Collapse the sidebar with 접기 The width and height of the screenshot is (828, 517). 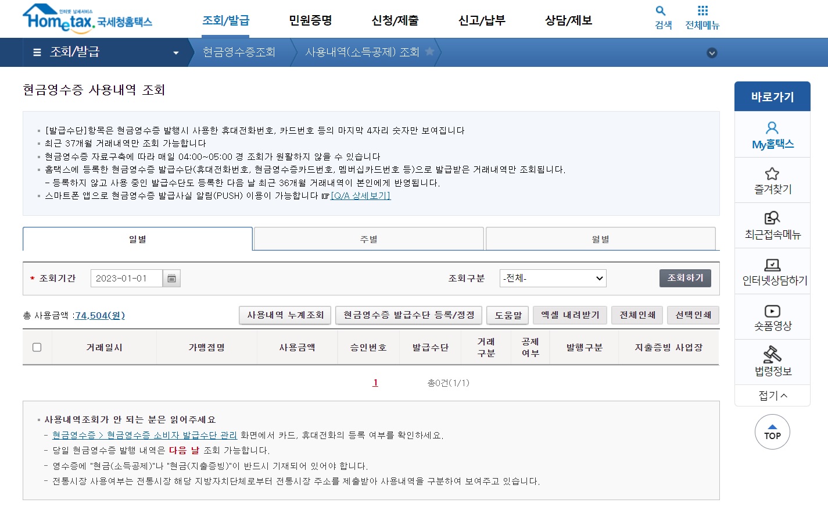click(x=772, y=395)
